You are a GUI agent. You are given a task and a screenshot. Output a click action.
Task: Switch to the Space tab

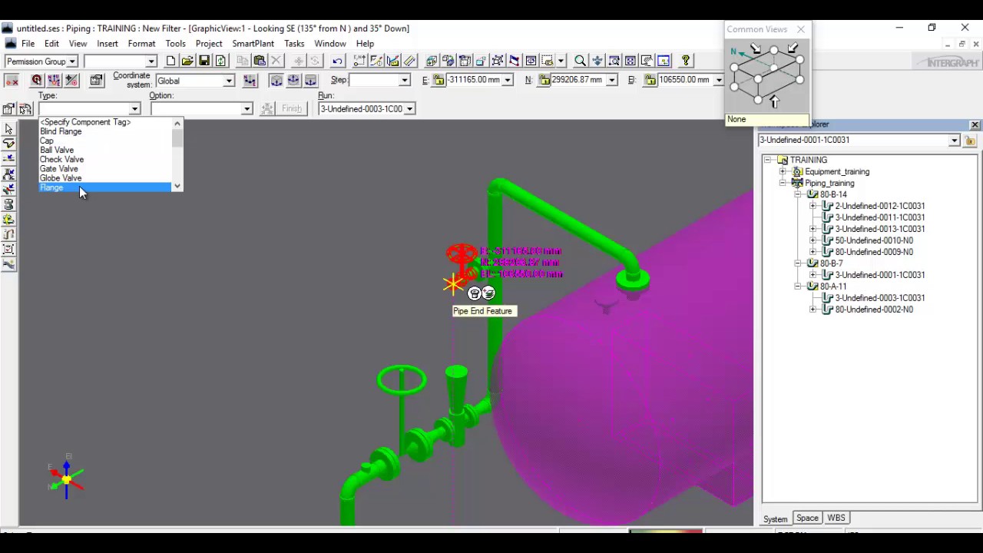(807, 518)
